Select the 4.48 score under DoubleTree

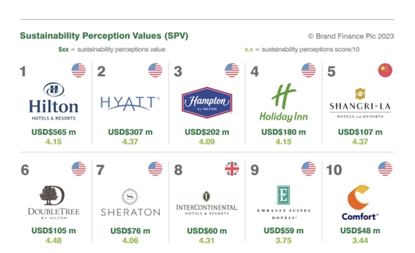click(53, 241)
